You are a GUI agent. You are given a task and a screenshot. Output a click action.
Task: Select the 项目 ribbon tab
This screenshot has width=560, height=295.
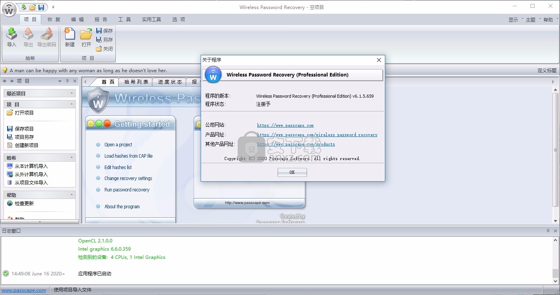click(x=30, y=19)
